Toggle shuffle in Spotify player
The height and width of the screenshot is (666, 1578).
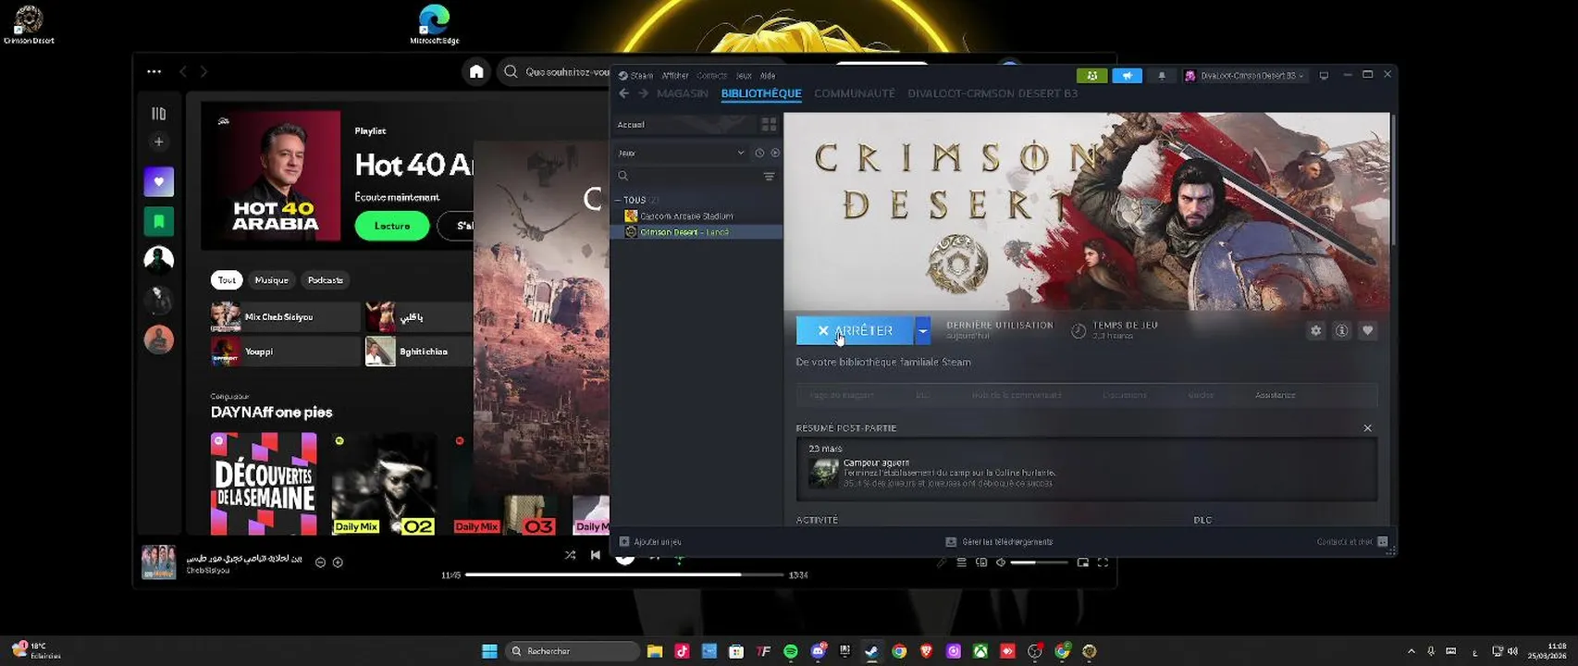point(570,555)
